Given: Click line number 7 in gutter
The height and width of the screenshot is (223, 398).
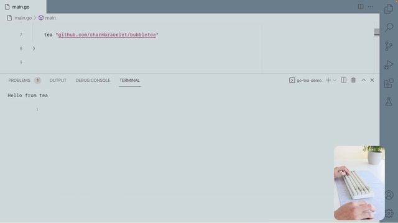Looking at the screenshot, I should tap(21, 35).
